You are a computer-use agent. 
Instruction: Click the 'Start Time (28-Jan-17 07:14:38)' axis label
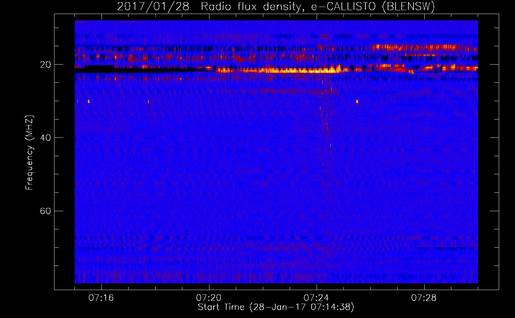coord(276,307)
